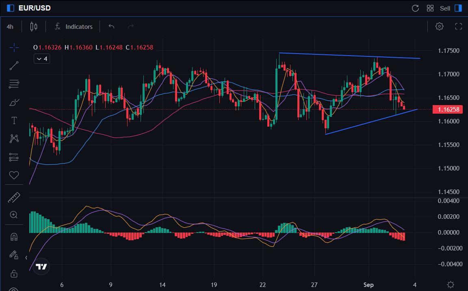Screen dimensions: 468x291
Task: Click the low value L1.16248 in legend
Action: click(109, 47)
